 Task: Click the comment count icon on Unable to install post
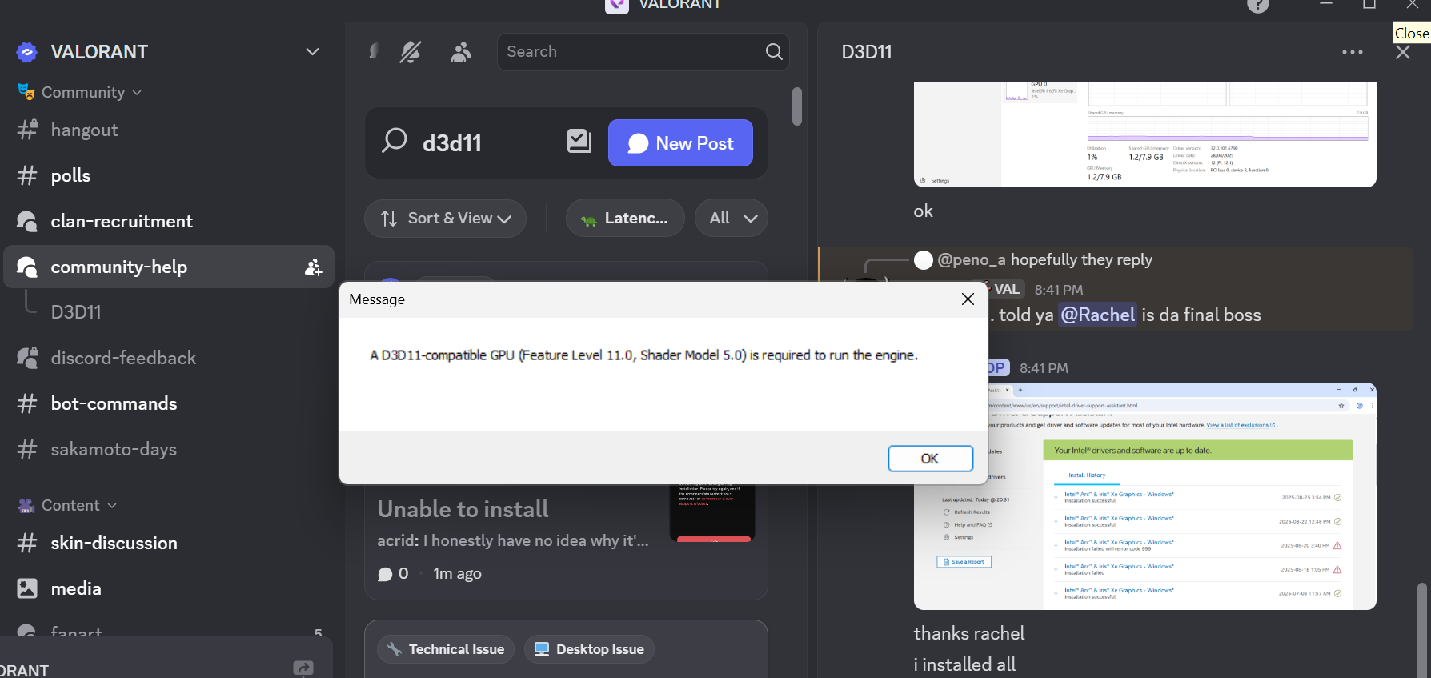pos(385,574)
